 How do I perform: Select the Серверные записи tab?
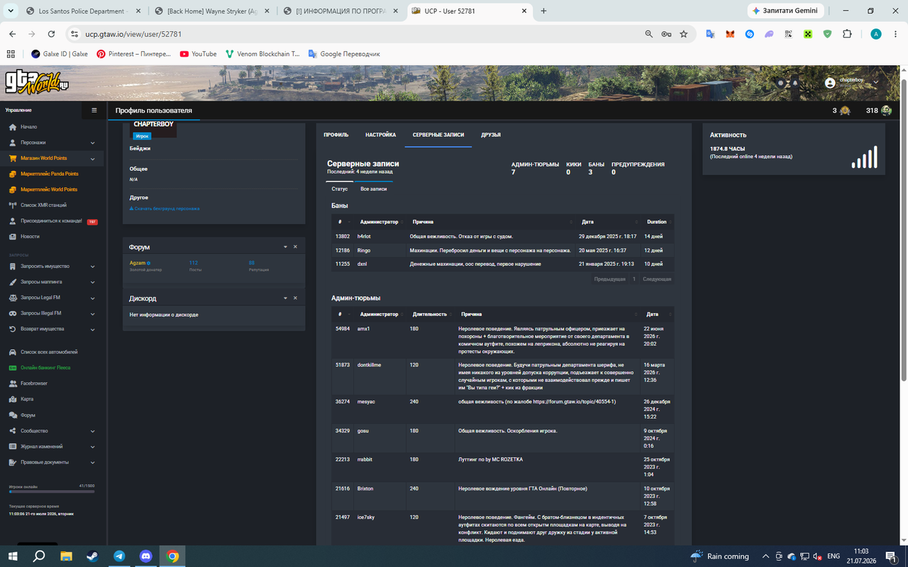point(438,135)
